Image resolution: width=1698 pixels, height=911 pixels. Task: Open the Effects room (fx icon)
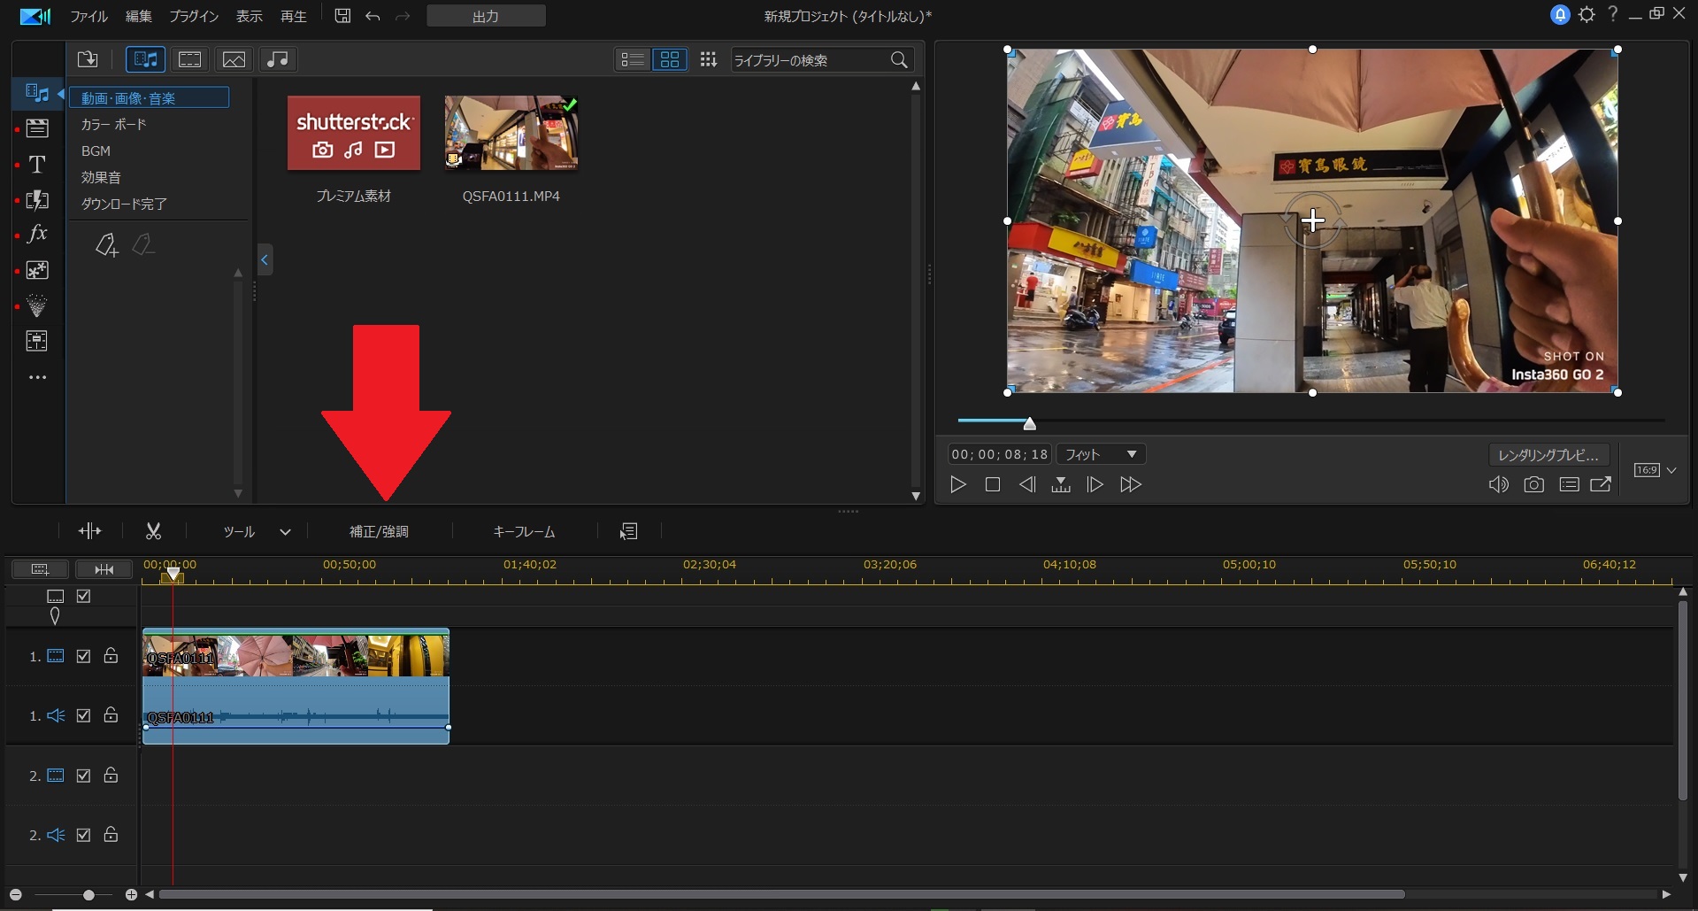click(x=37, y=234)
